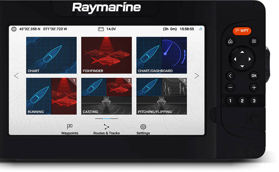Viewport: 279px width, 172px height.
Task: Push the D-pad up arrow
Action: [x=242, y=52]
